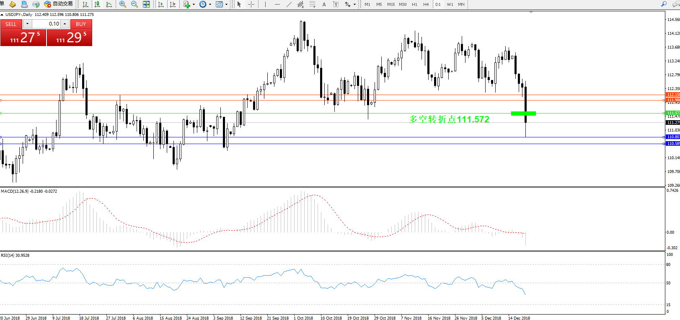Switch to the H4 timeframe
Image resolution: width=680 pixels, height=320 pixels.
tap(426, 4)
